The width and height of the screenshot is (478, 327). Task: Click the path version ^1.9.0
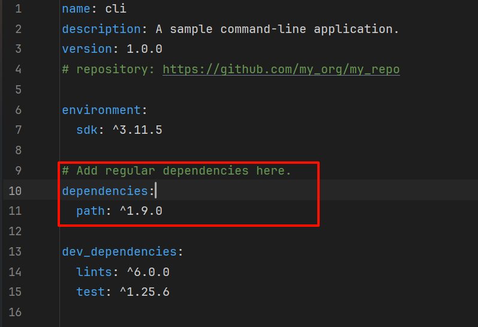pos(141,211)
